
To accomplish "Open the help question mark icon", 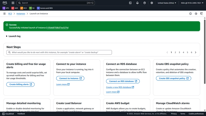I will click(144, 3).
